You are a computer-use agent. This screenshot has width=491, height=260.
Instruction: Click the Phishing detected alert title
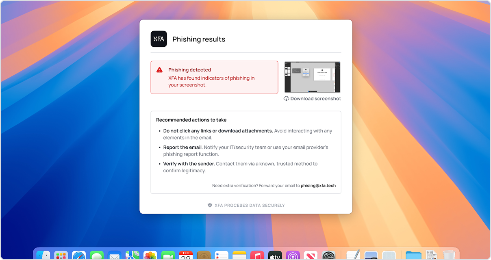[x=189, y=70]
